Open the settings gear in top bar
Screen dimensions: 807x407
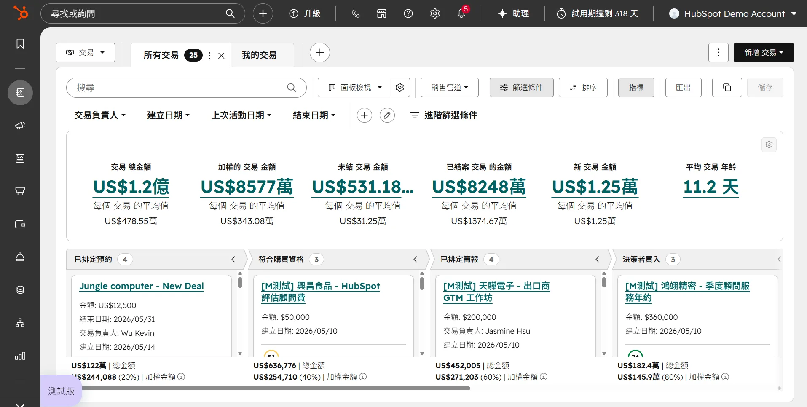[x=435, y=13]
